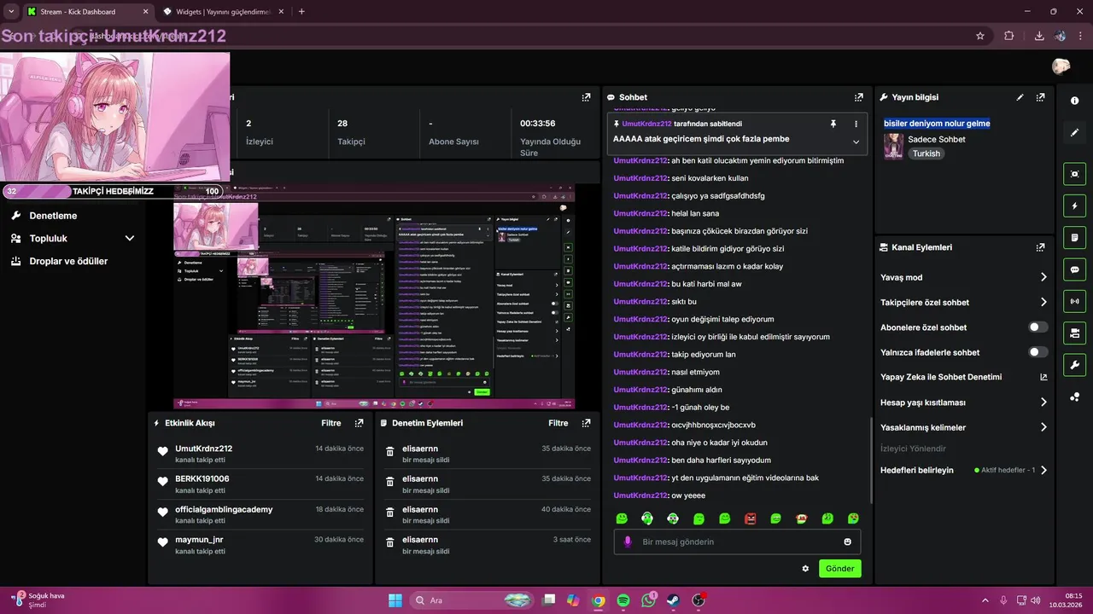This screenshot has height=614, width=1093.
Task: Open Spotify from the taskbar
Action: point(623,600)
